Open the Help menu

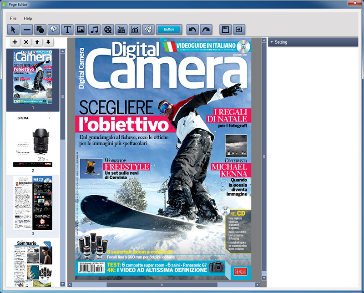(x=28, y=18)
